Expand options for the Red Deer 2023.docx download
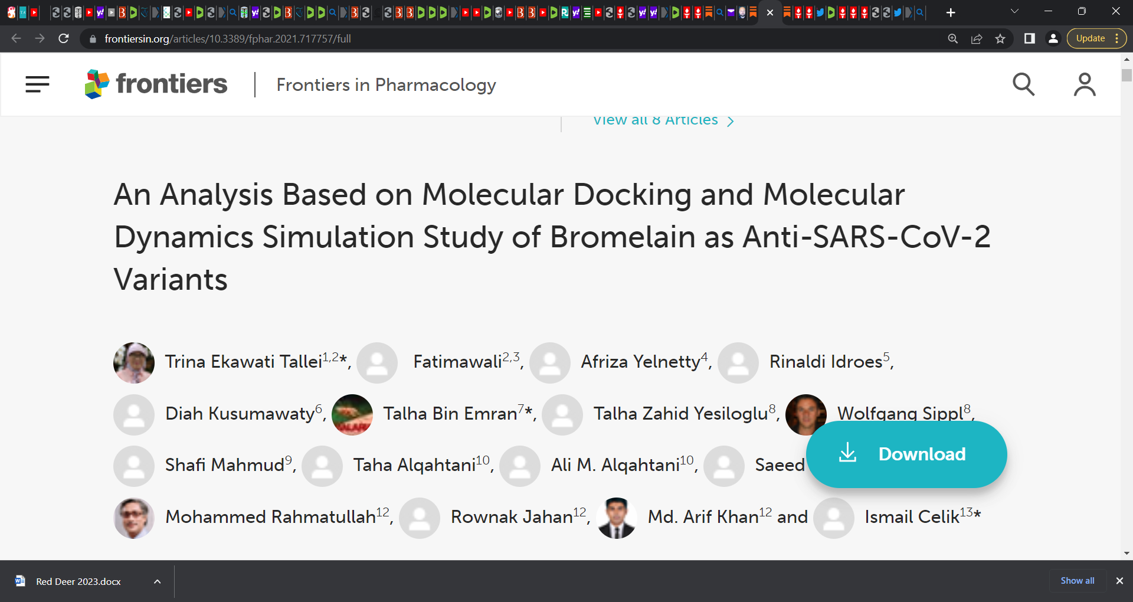 tap(157, 581)
